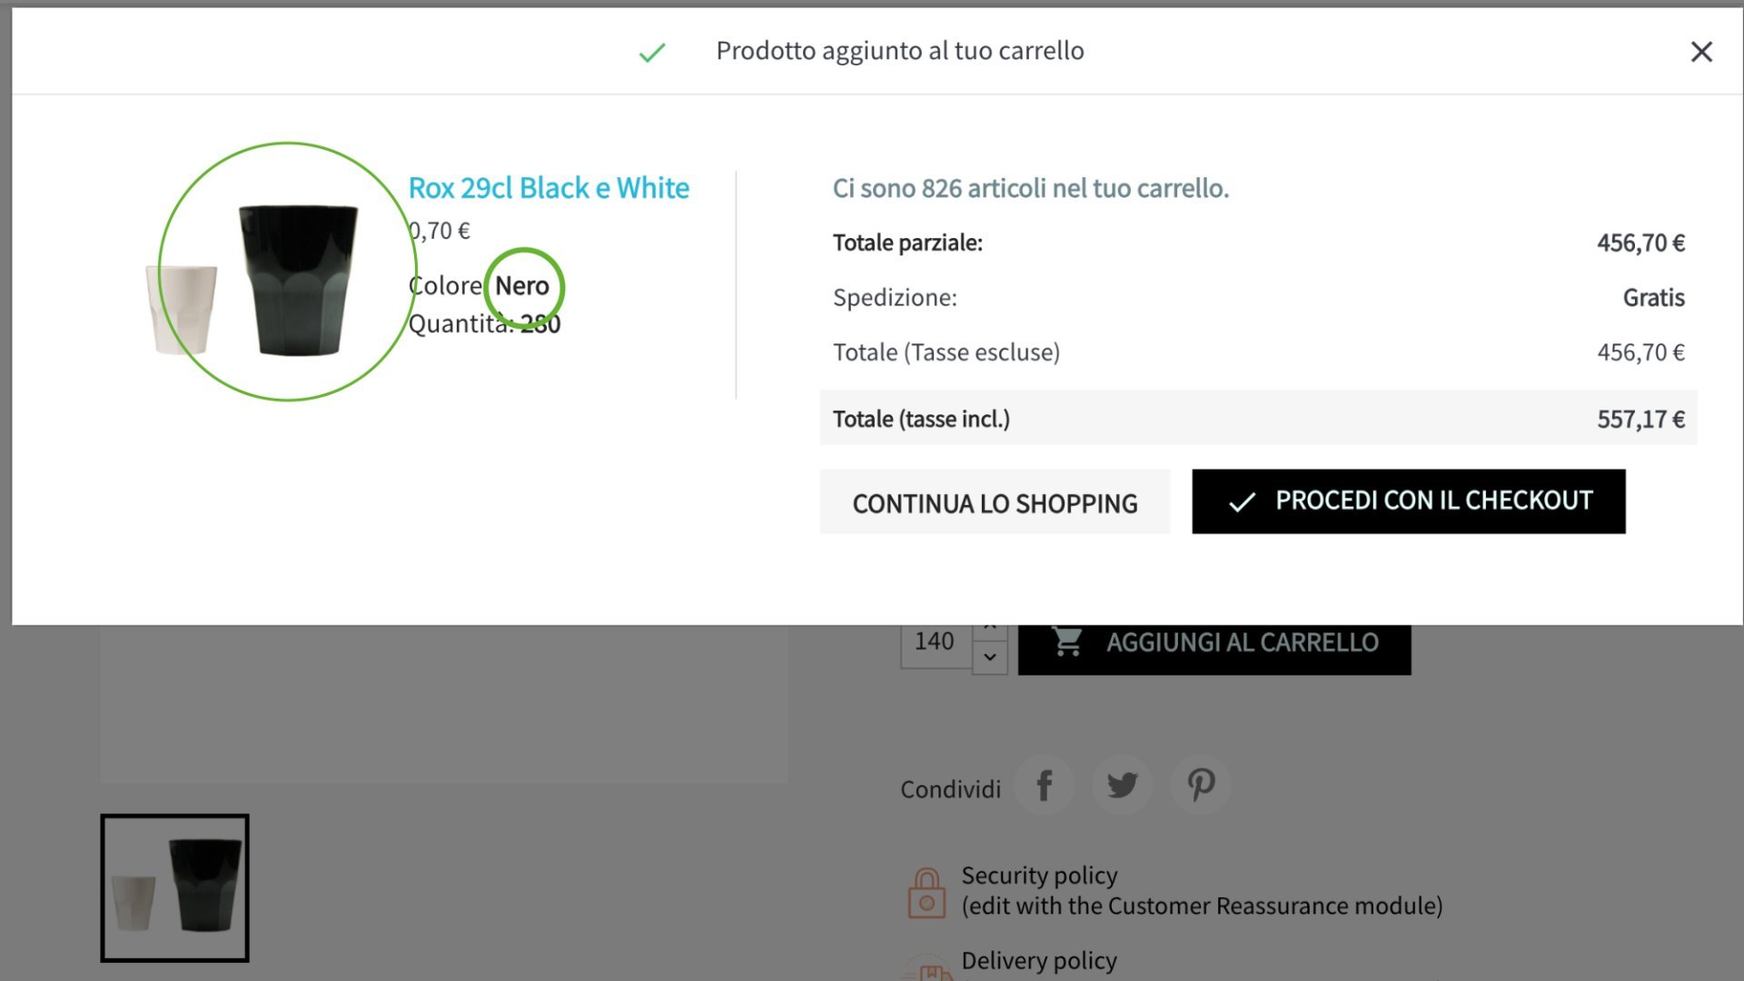The image size is (1744, 981).
Task: Select the black and white cups thumbnail
Action: click(174, 887)
